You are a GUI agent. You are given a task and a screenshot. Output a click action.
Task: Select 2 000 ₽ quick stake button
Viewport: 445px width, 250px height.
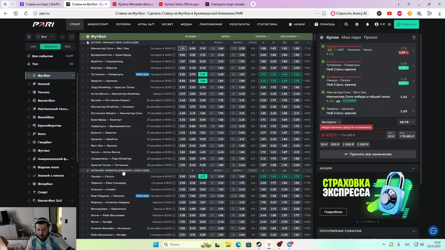click(x=363, y=144)
